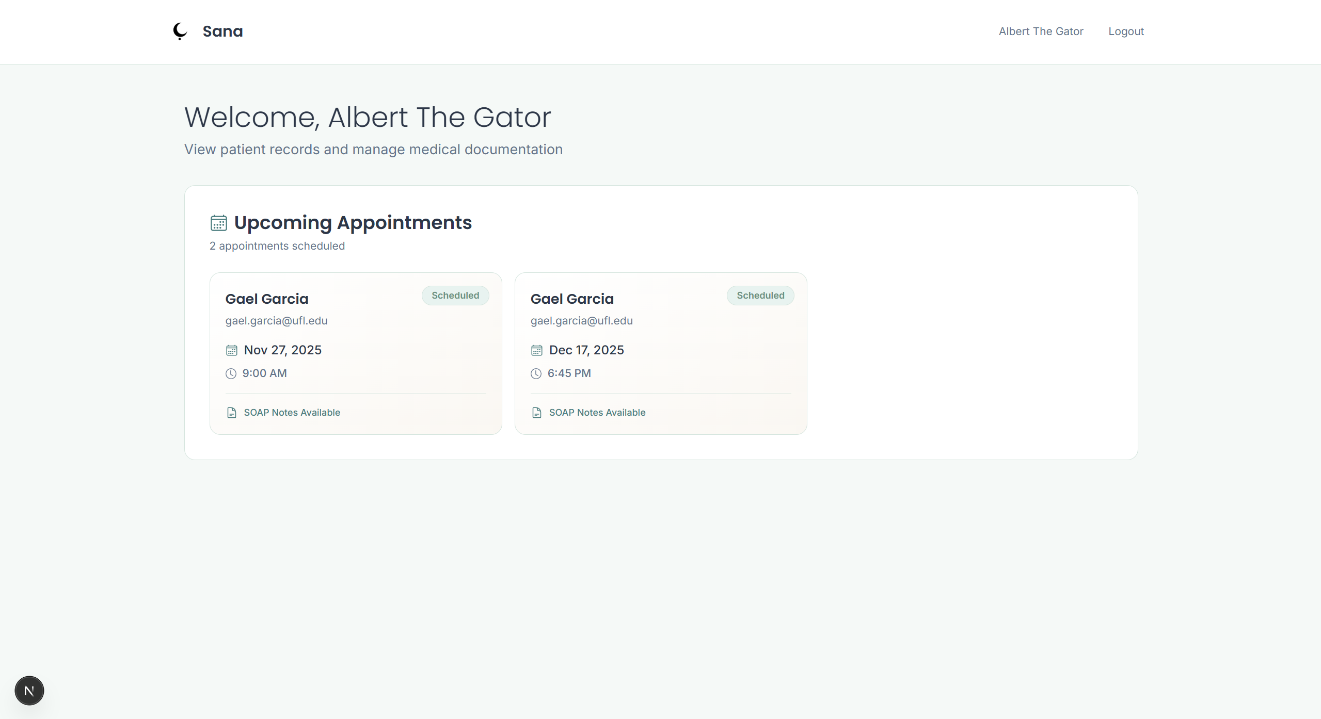
Task: Log out using the Logout link
Action: tap(1126, 31)
